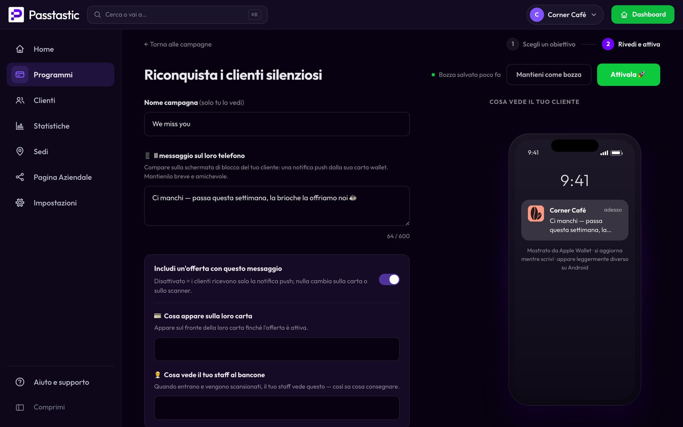Go to Clienti section
683x427 pixels.
(60, 100)
